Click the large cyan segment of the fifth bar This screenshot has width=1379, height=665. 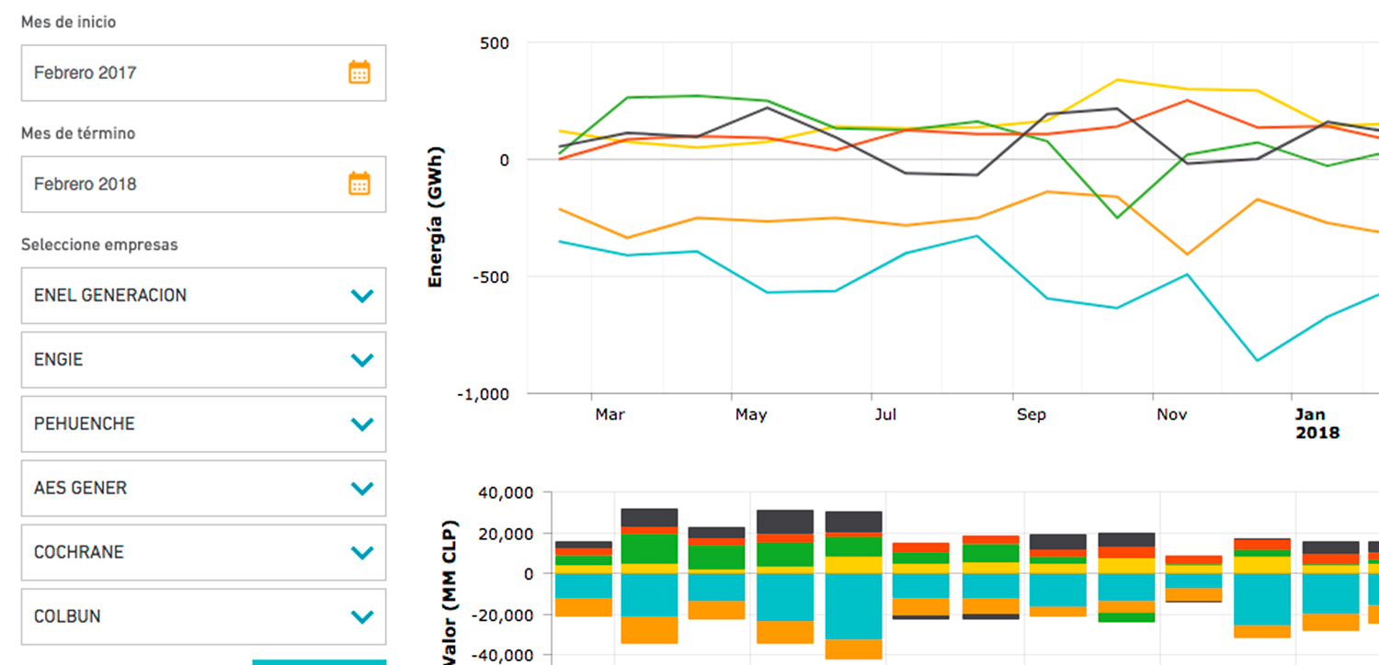point(853,605)
